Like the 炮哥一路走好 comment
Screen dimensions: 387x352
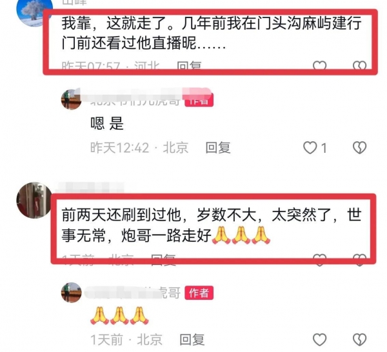[320, 260]
